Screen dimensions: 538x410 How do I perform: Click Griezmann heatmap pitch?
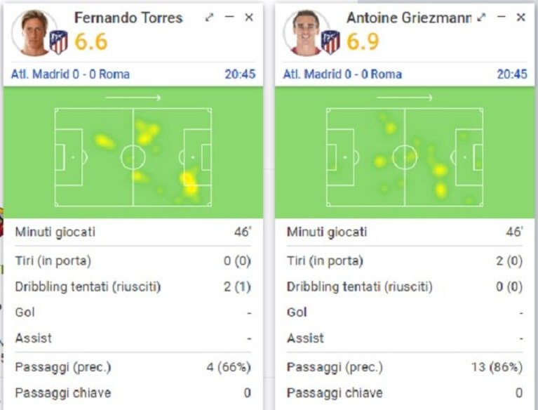point(405,157)
